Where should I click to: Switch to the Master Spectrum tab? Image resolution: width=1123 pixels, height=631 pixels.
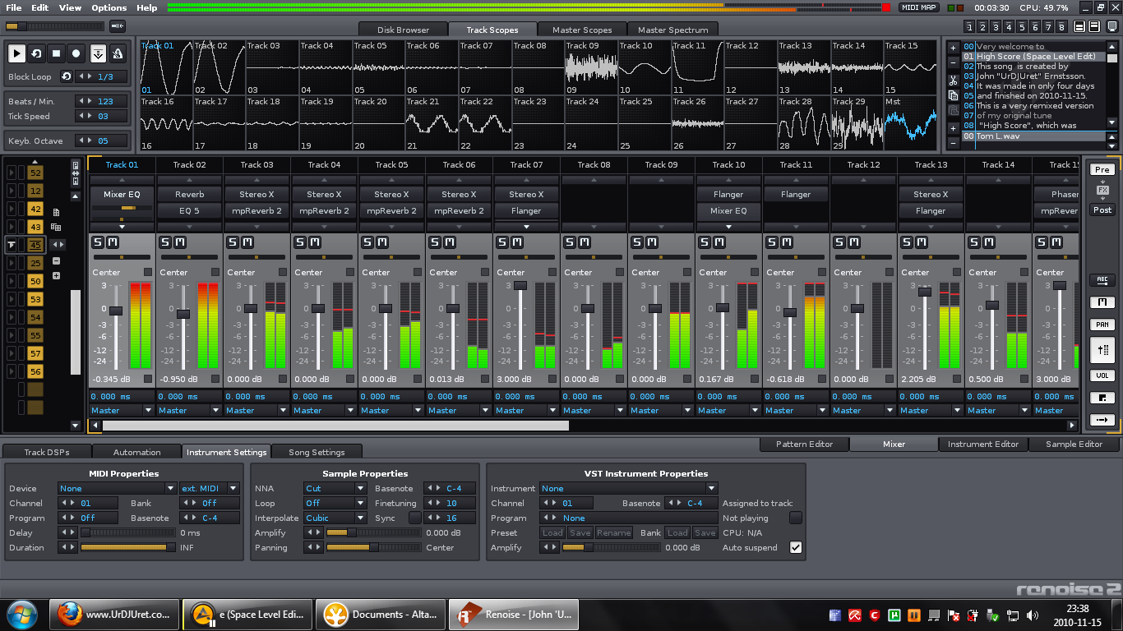(672, 30)
